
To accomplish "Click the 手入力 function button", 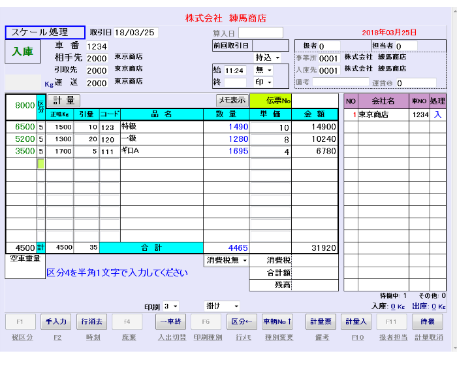I will [55, 321].
